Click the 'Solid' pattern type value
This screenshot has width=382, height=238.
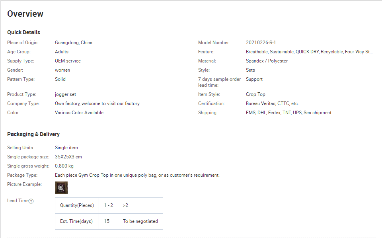60,79
